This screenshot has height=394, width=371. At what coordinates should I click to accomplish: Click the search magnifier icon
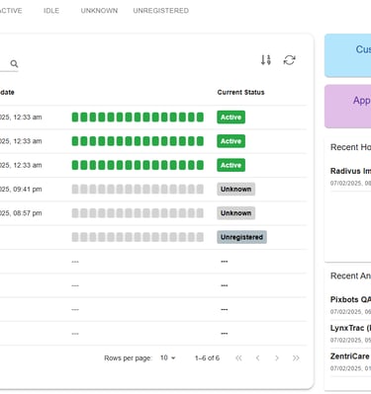point(14,63)
